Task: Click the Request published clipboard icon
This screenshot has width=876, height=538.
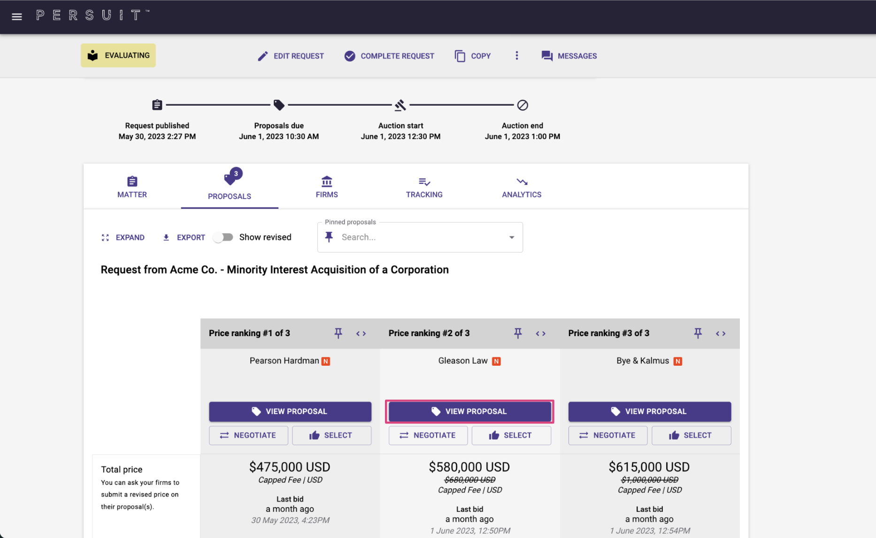Action: tap(157, 105)
